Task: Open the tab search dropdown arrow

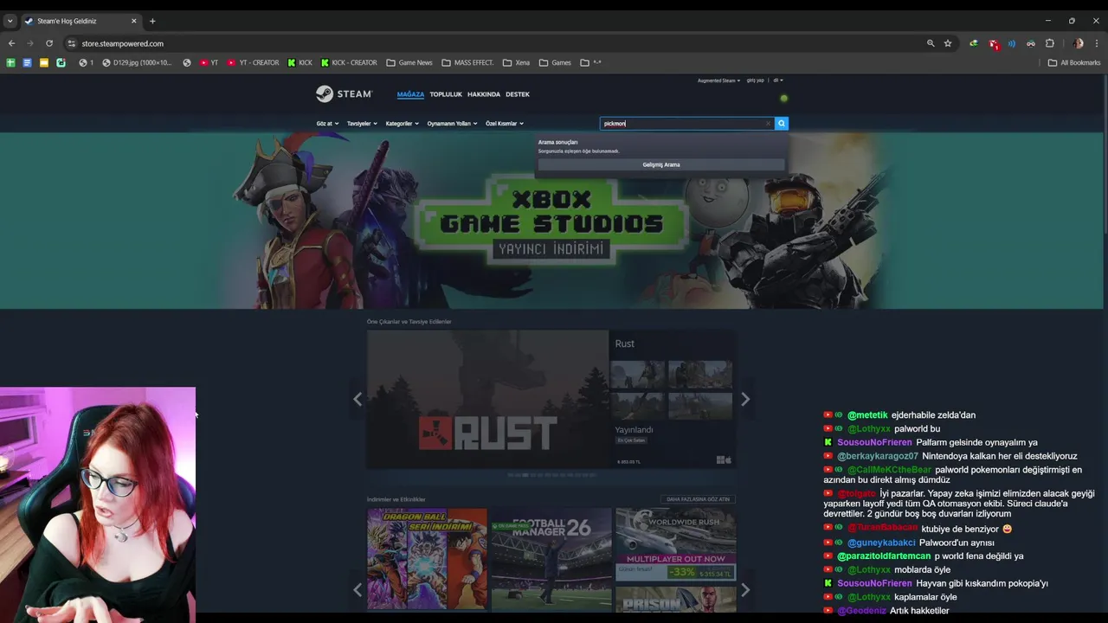Action: tap(10, 21)
